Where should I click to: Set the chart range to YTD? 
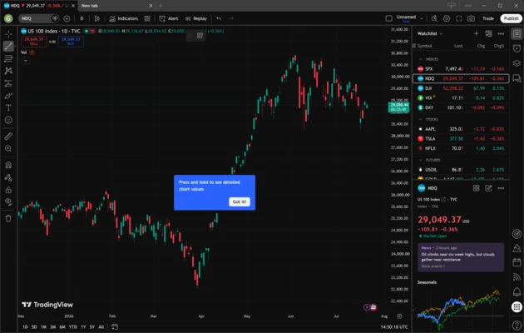click(72, 327)
